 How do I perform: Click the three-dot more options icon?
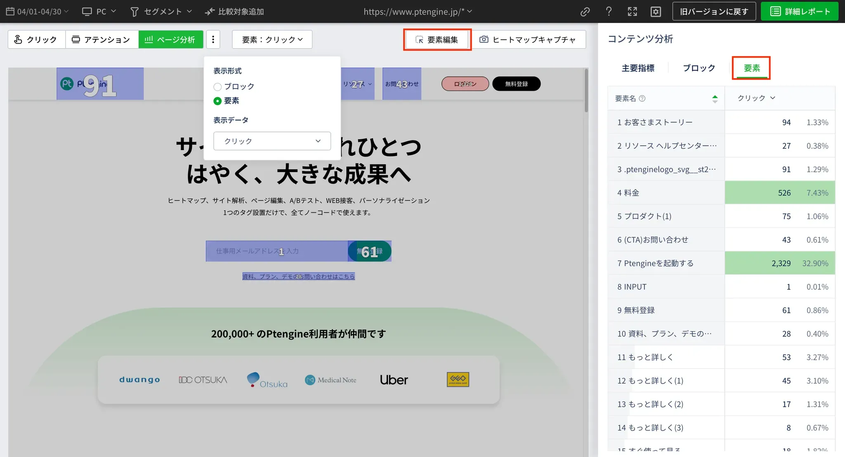click(x=213, y=40)
